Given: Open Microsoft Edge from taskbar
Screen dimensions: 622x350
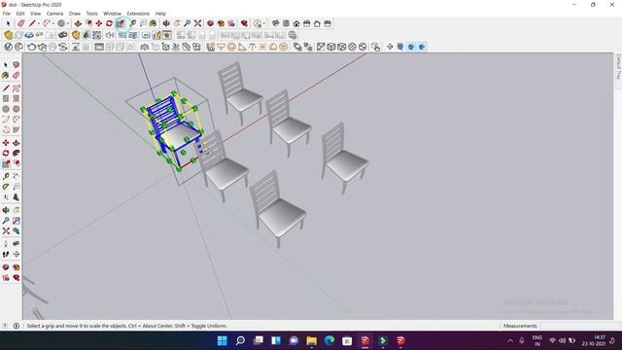Looking at the screenshot, I should coord(329,340).
